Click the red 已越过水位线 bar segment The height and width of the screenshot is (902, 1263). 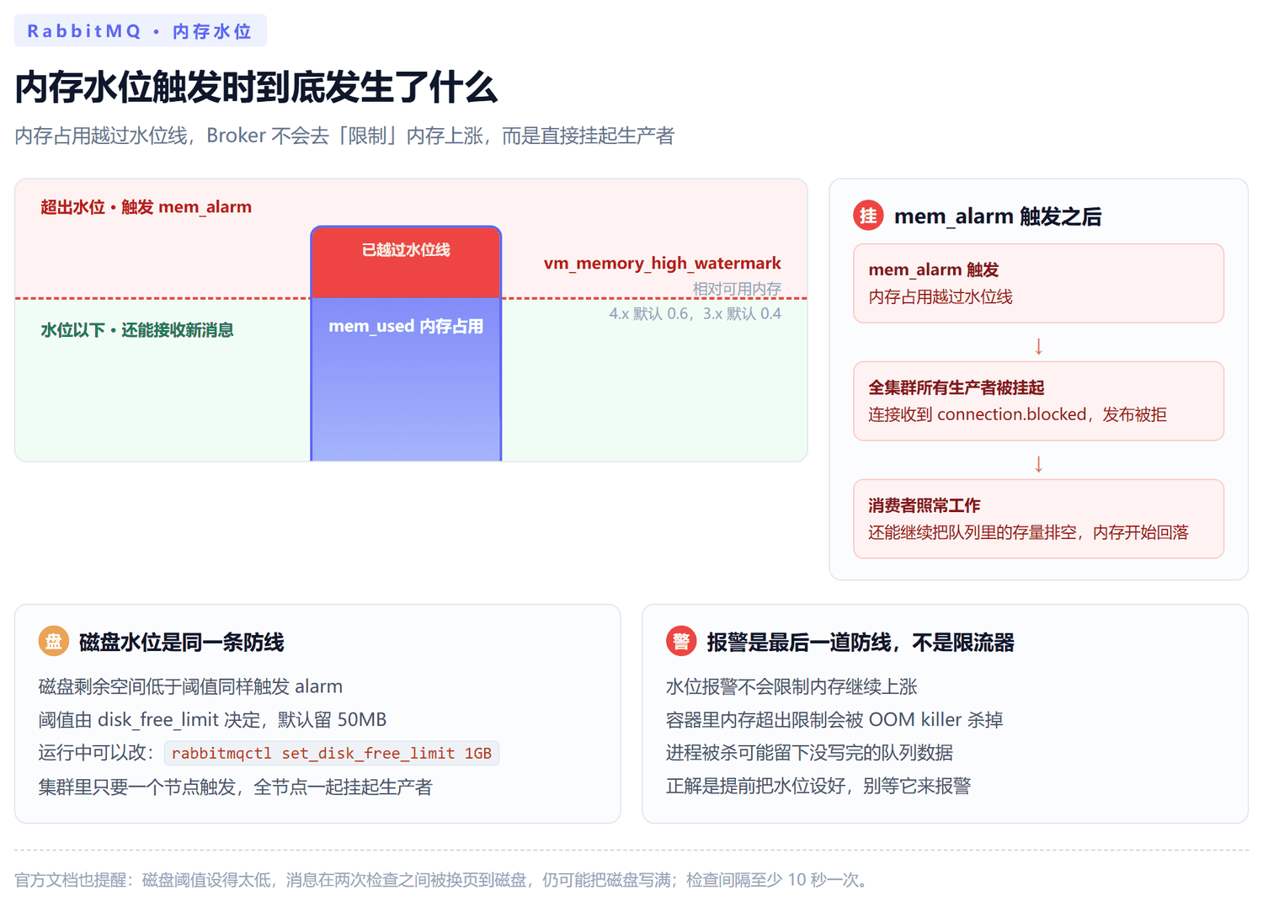(406, 262)
